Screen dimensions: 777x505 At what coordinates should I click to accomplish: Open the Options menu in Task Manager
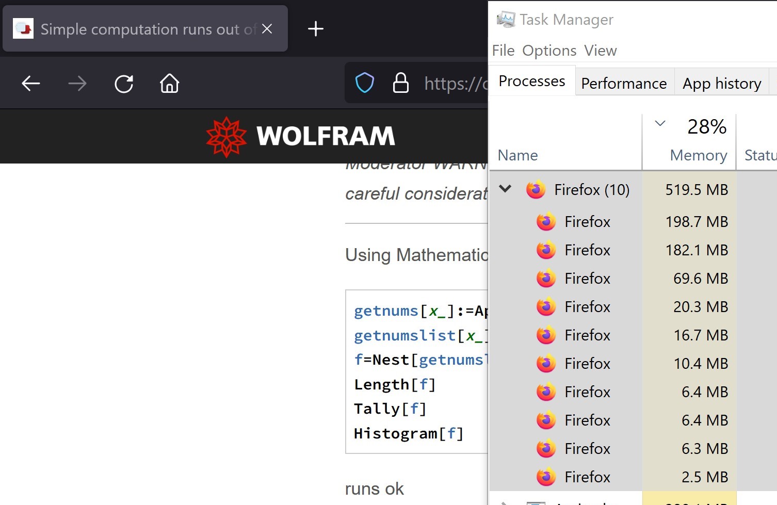(x=549, y=51)
